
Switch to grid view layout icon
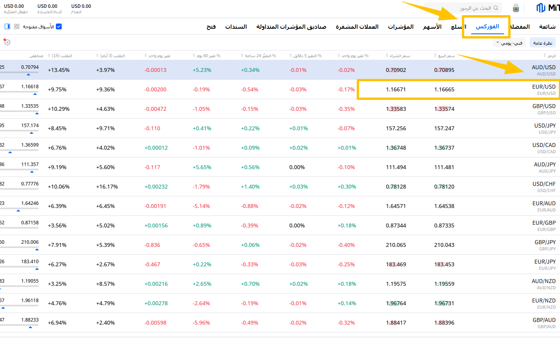17,26
